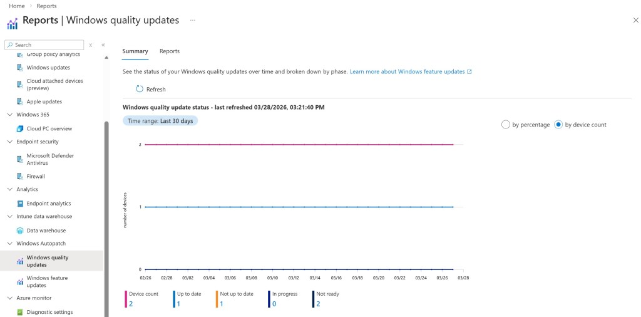Click the Endpoint analytics icon
The height and width of the screenshot is (317, 641).
21,204
